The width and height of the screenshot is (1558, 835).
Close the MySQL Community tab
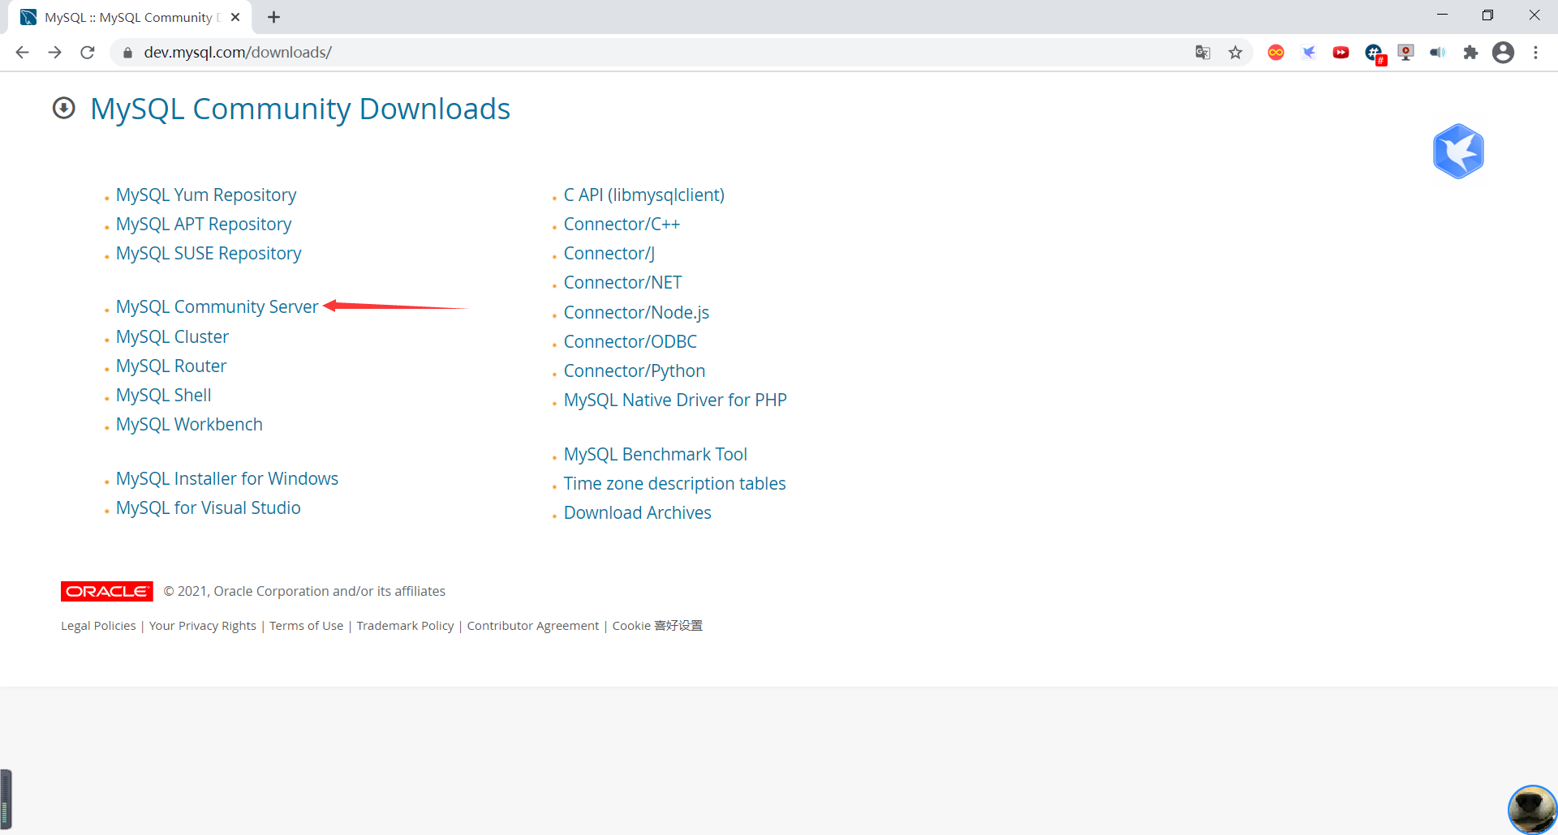pos(235,17)
